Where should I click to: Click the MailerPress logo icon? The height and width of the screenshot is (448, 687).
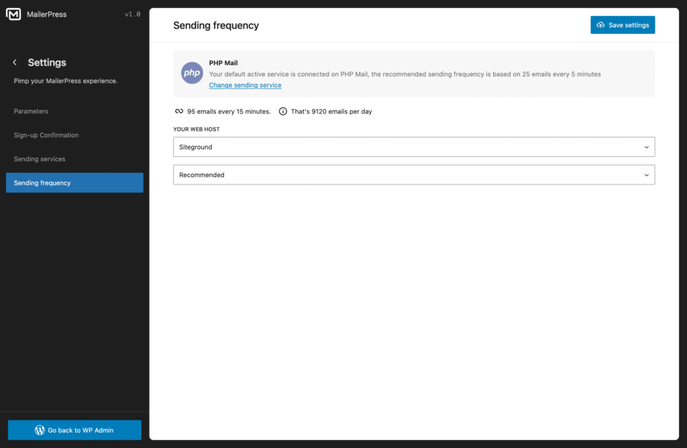pos(13,13)
